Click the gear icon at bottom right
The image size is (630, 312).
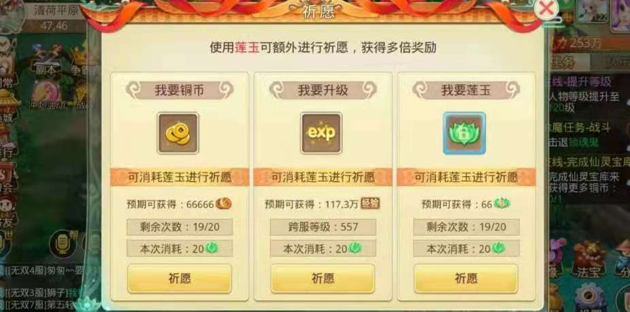pyautogui.click(x=589, y=296)
